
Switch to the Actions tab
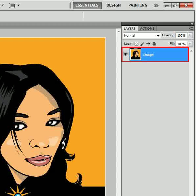pos(147,29)
